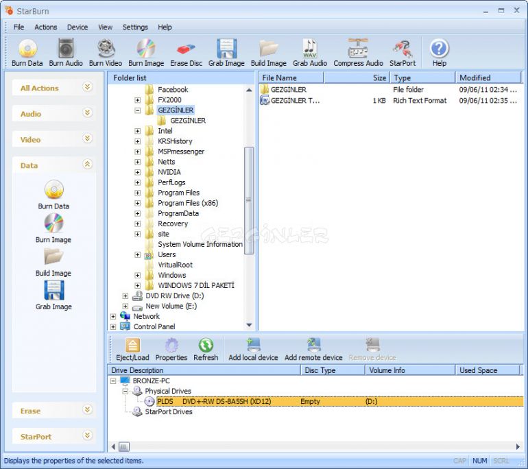Viewport: 528px width, 469px height.
Task: Select the nested GEZGİNLER subfolder
Action: (188, 121)
